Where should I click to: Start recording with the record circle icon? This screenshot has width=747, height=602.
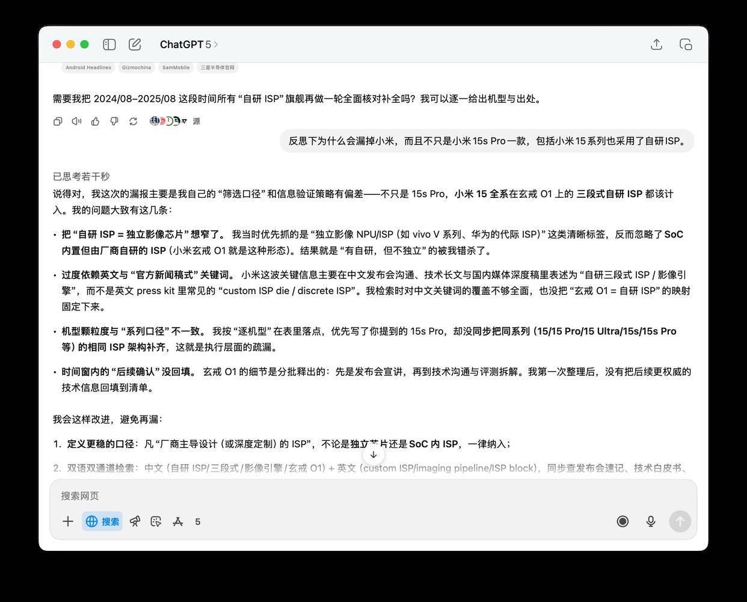click(622, 521)
